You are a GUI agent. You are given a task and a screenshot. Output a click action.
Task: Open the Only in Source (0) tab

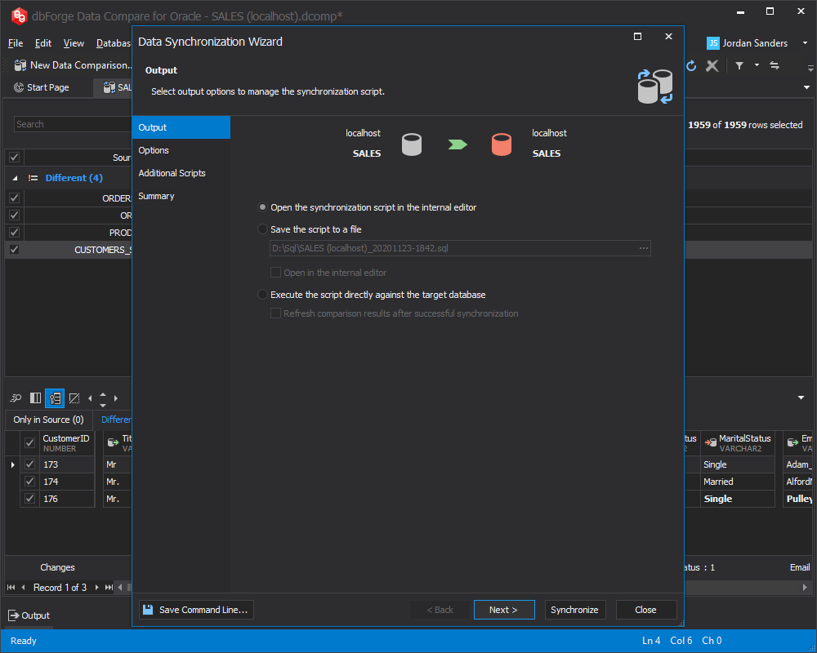(48, 420)
